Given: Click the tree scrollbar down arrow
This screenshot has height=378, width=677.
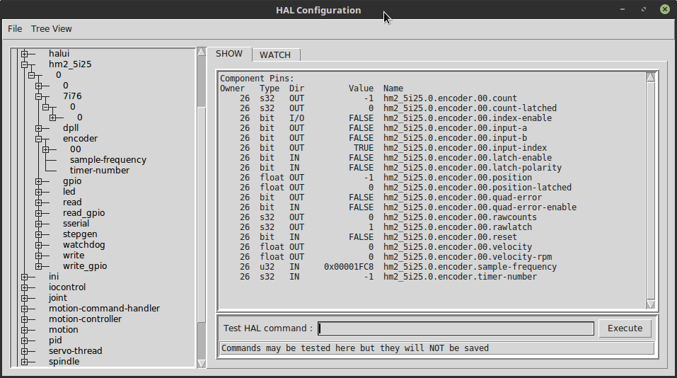Looking at the screenshot, I should pos(202,364).
